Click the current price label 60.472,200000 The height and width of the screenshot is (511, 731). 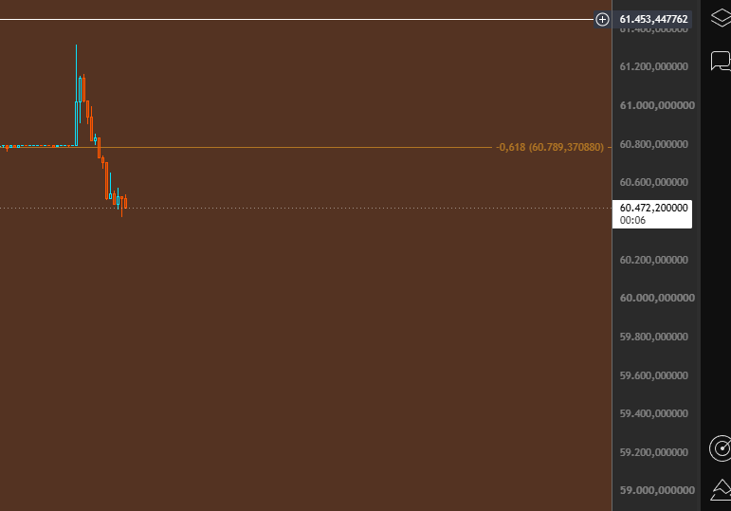(653, 208)
